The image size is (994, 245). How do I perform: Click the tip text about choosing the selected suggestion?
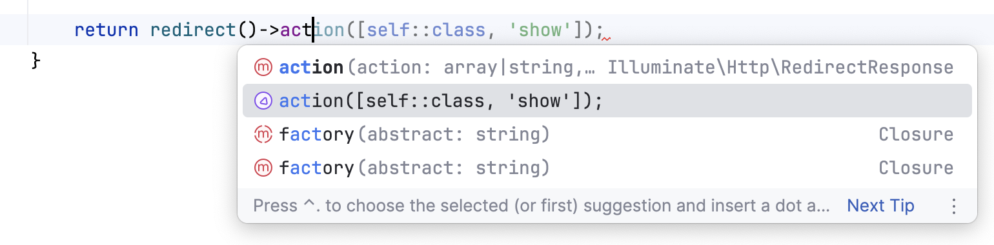(541, 206)
